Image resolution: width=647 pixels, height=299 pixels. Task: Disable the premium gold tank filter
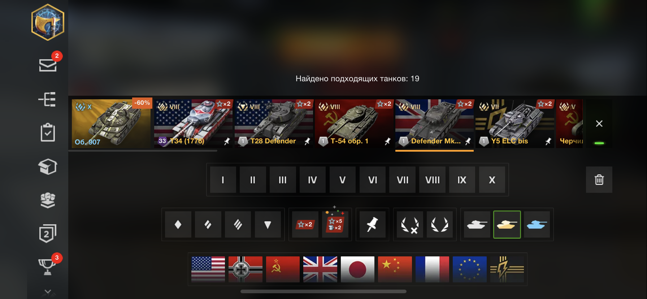(507, 224)
